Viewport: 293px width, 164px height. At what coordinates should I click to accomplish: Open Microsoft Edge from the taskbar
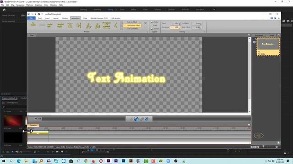click(18, 161)
